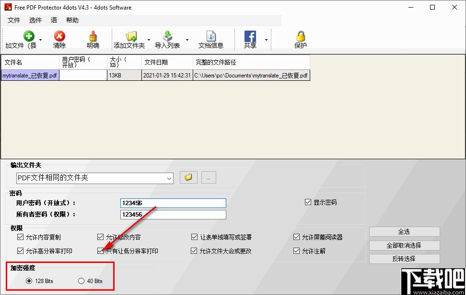The width and height of the screenshot is (466, 295).
Task: Open the Language (语) menu
Action: pyautogui.click(x=54, y=20)
